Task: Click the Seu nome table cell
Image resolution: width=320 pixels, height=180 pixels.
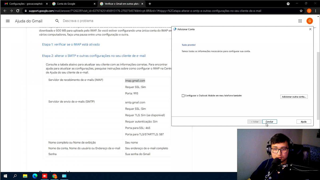Action: pos(131,142)
